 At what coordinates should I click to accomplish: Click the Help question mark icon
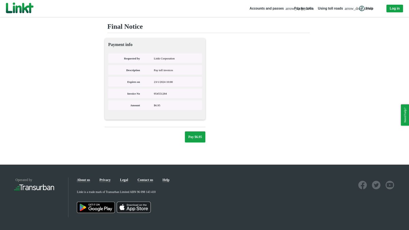362,9
